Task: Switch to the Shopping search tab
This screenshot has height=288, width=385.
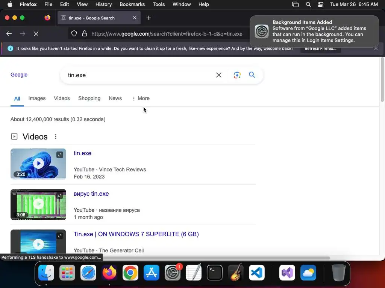Action: tap(89, 99)
